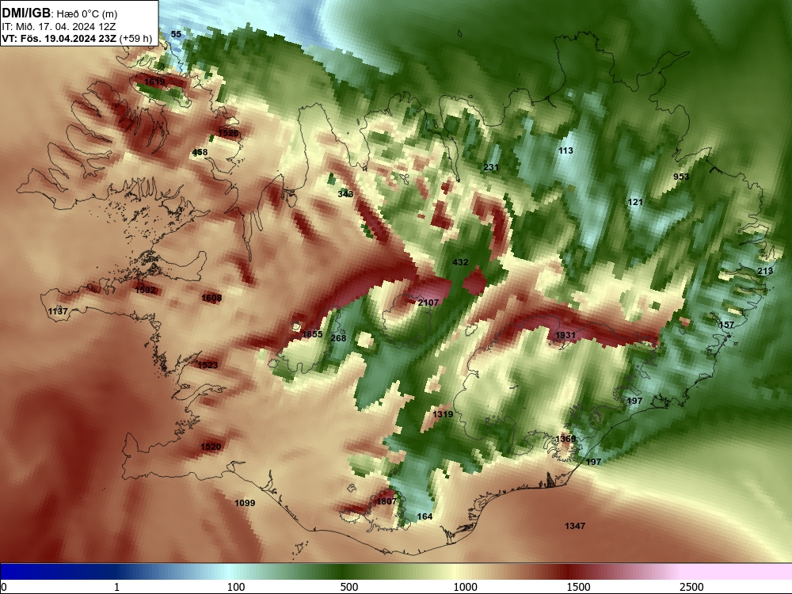
Task: Click the map value 2107
Action: (428, 303)
